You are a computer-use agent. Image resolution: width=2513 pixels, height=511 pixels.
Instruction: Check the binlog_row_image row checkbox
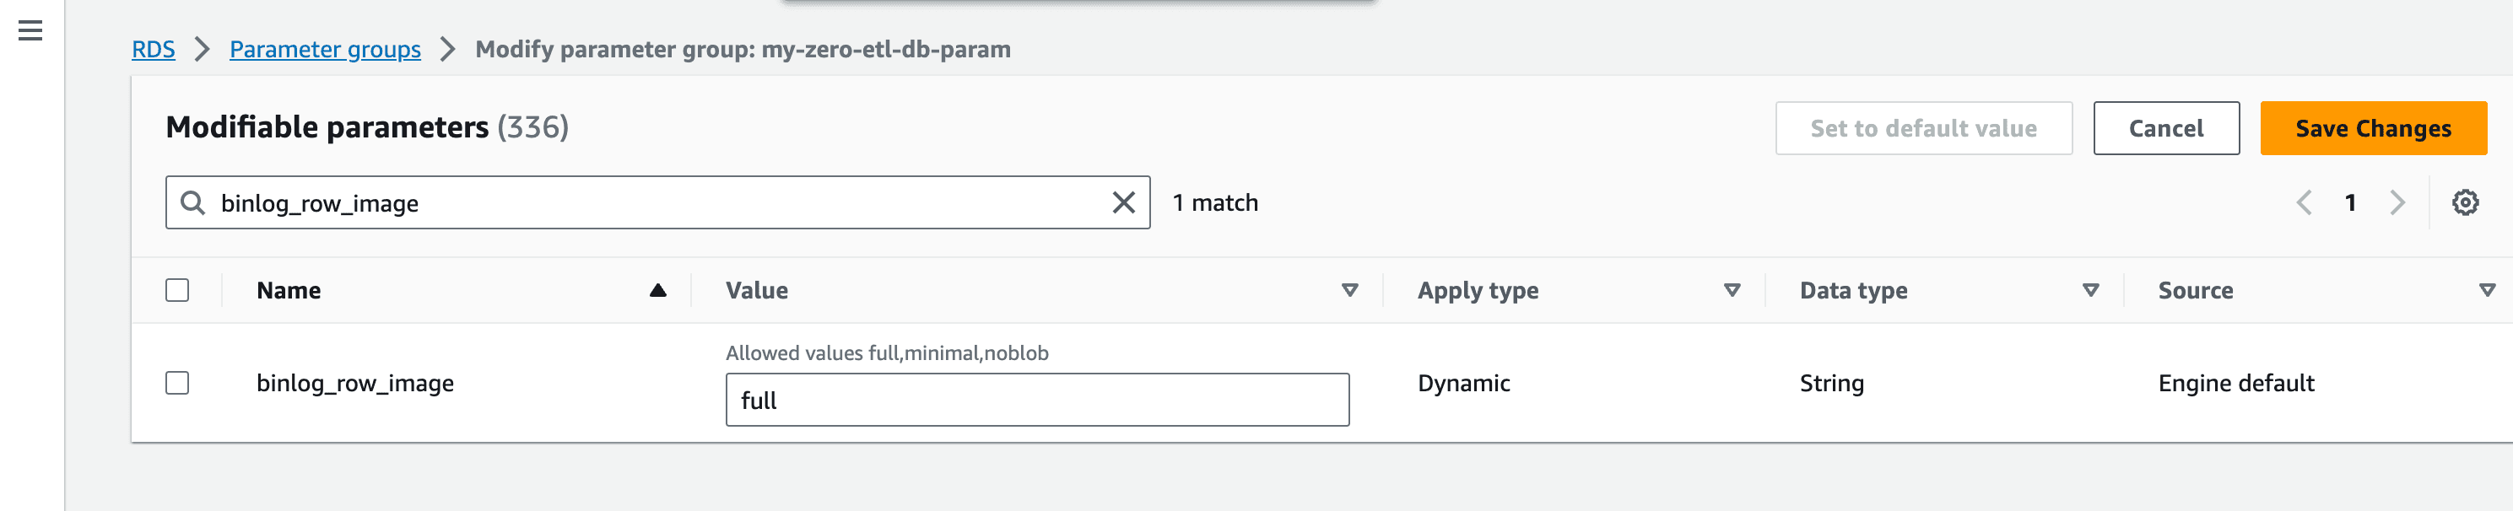point(176,383)
